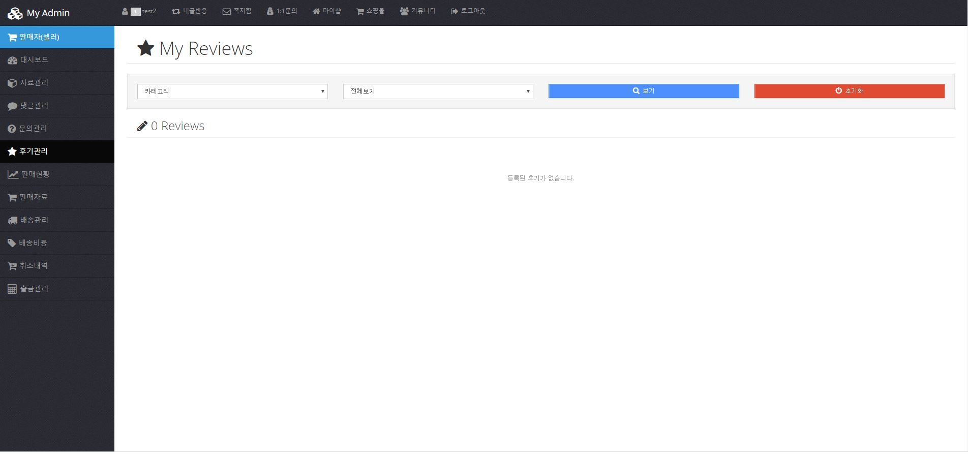The height and width of the screenshot is (454, 968).
Task: Click the blue 보기 search button
Action: pos(643,91)
